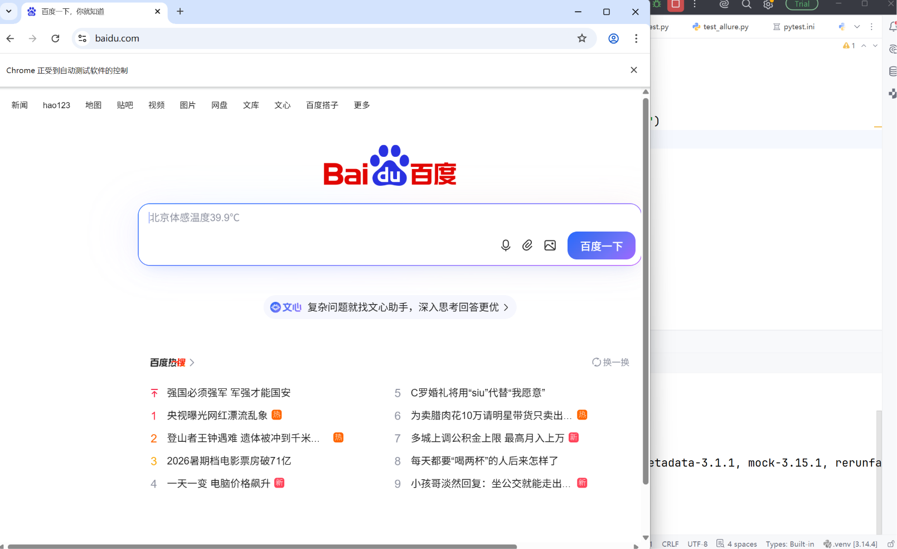Go back in Chrome

10,38
